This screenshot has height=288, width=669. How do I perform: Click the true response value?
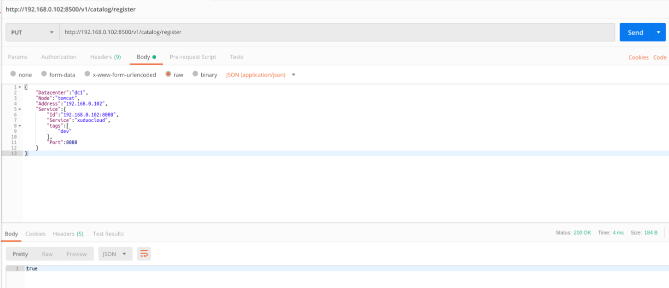32,268
